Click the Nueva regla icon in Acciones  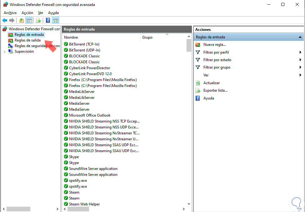coord(198,45)
